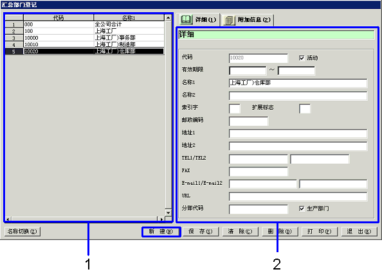Focus the 邮政编码 input field

coord(248,121)
